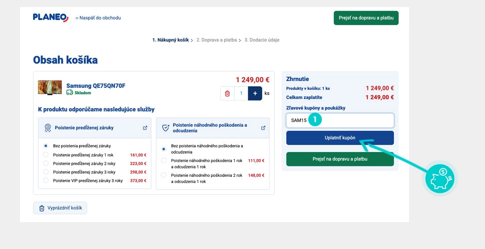Screen dimensions: 485x249
Task: Select Poistenie VIP predĺženej záruky 3 roky
Action: coord(46,180)
